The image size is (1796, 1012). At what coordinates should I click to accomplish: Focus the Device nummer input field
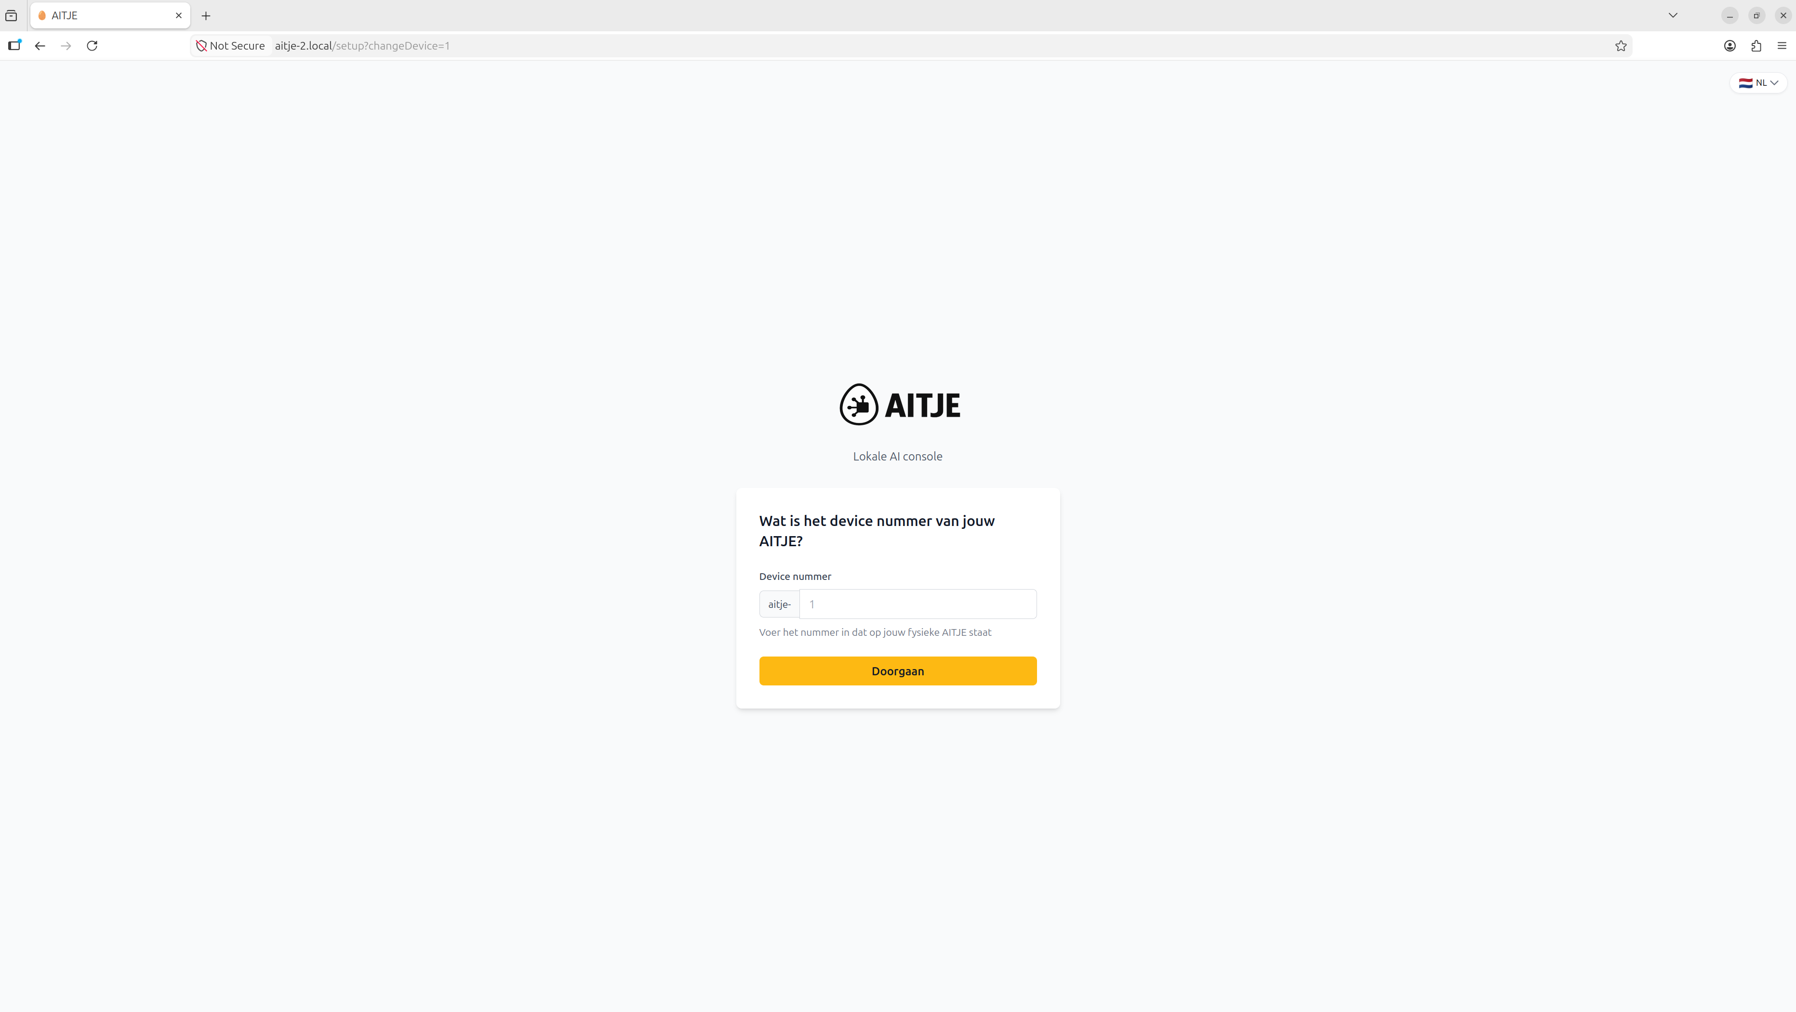click(918, 605)
